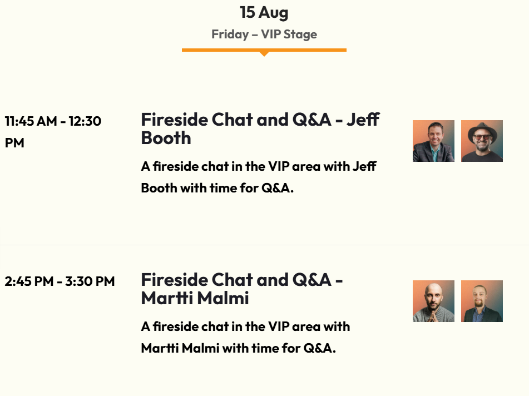
Task: Click the 2:45 PM - 3:30 PM time slot
Action: click(x=60, y=281)
